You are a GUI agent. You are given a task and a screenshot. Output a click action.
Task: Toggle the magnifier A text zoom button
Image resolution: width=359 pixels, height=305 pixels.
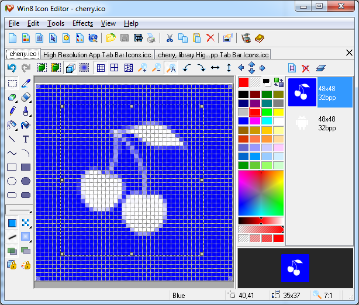click(x=171, y=68)
